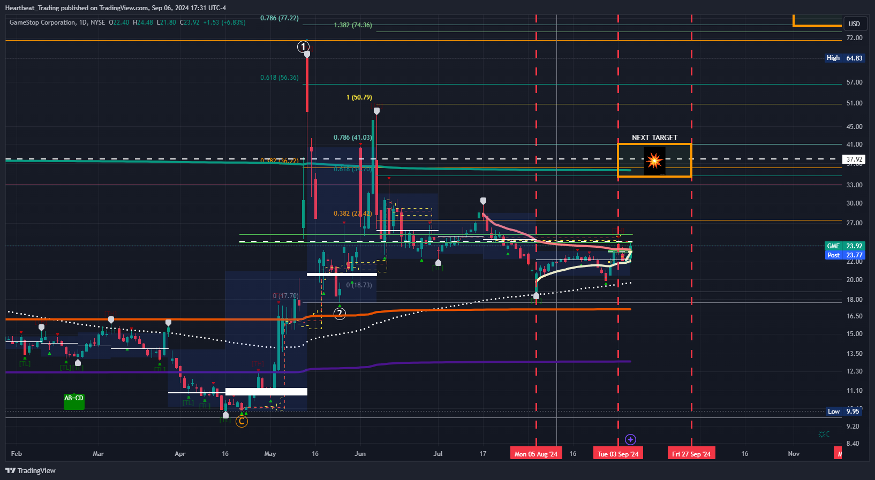Click the 0.618 (56.36) Fibonacci label
The height and width of the screenshot is (480, 875).
coord(280,78)
